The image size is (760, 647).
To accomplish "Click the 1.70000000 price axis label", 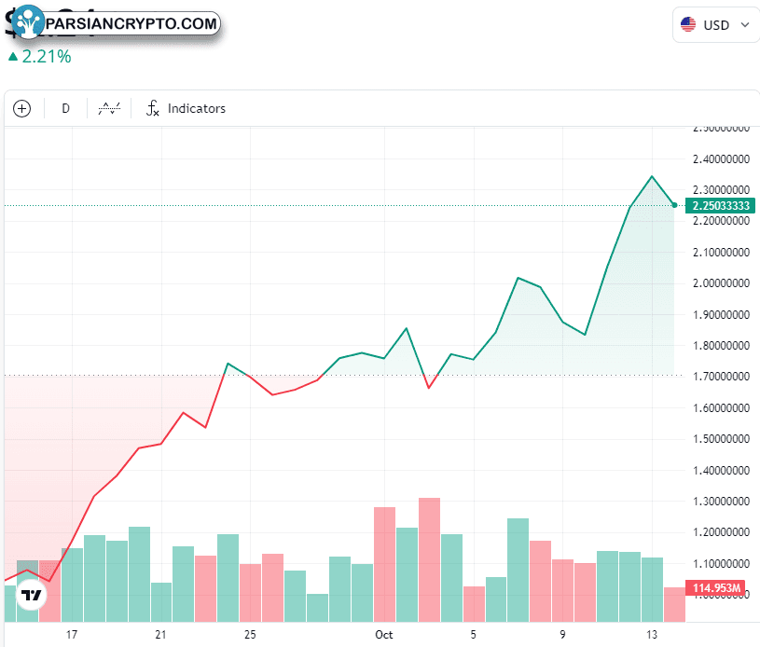I will coord(721,376).
